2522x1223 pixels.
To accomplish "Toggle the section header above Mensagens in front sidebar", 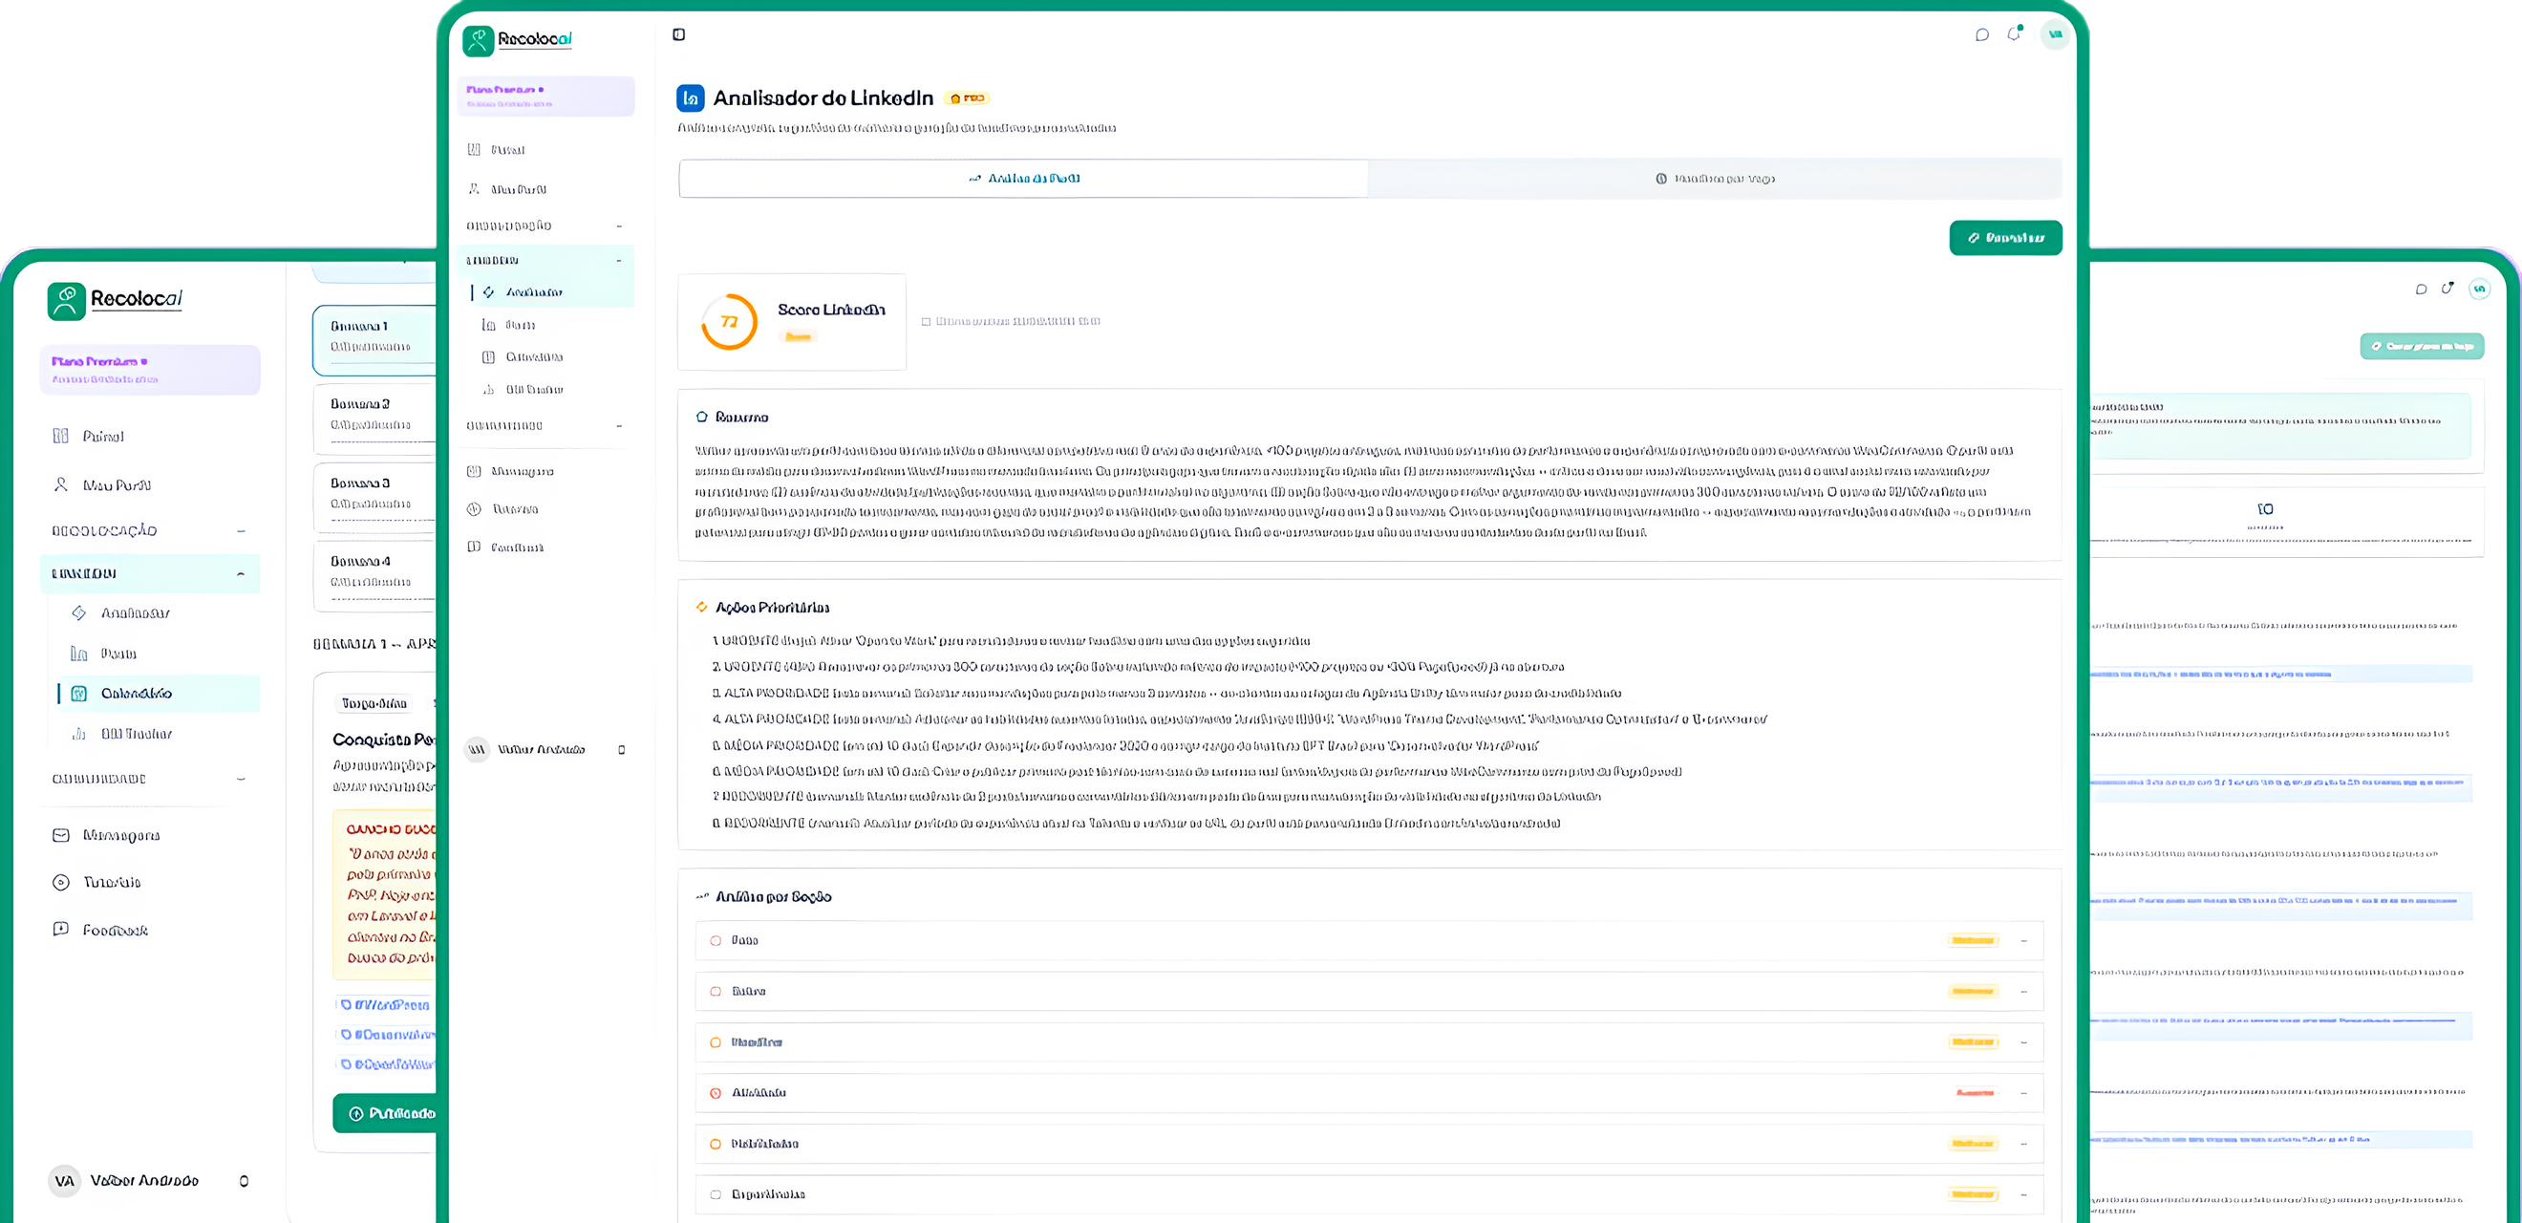I will (545, 426).
